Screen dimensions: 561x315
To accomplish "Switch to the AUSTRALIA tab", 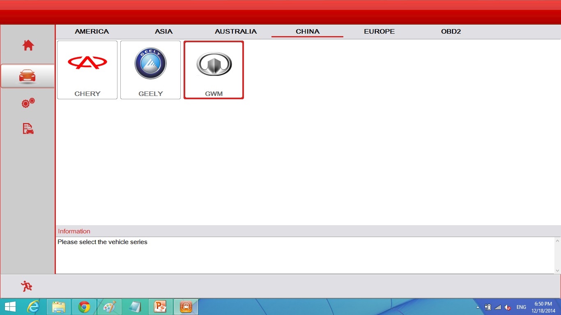I will pyautogui.click(x=236, y=31).
